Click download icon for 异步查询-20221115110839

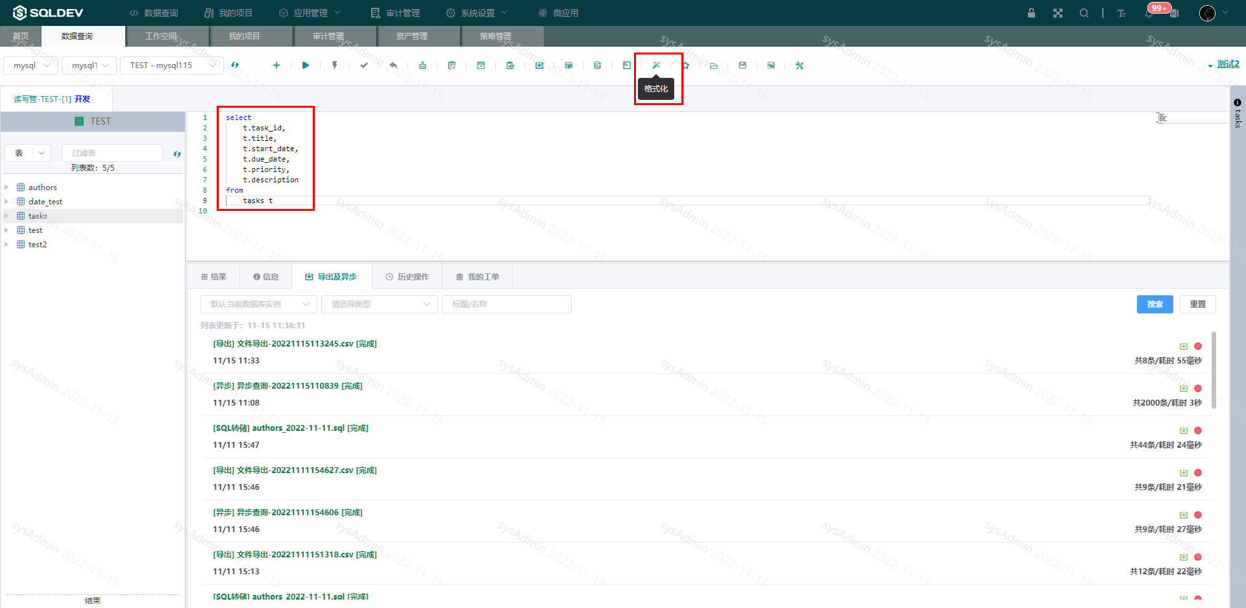coord(1184,388)
